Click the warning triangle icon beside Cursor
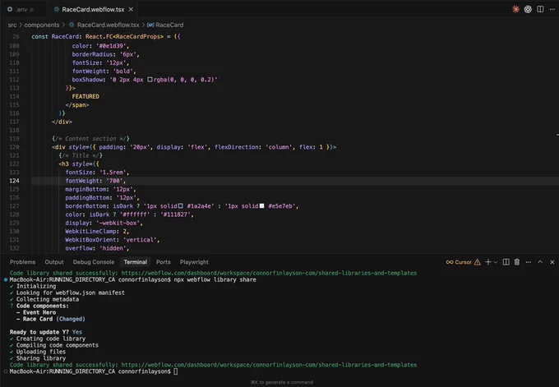Screen dimensions: 559x387 click(x=478, y=262)
